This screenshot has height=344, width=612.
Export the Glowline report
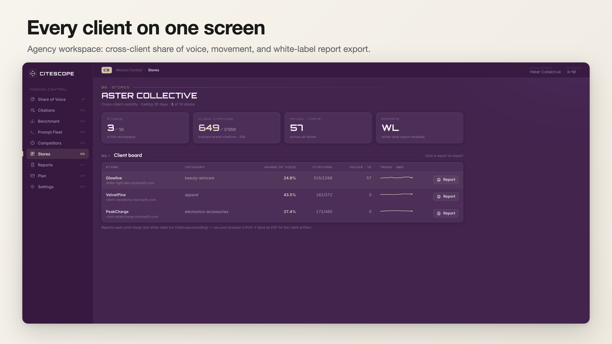[x=446, y=180]
